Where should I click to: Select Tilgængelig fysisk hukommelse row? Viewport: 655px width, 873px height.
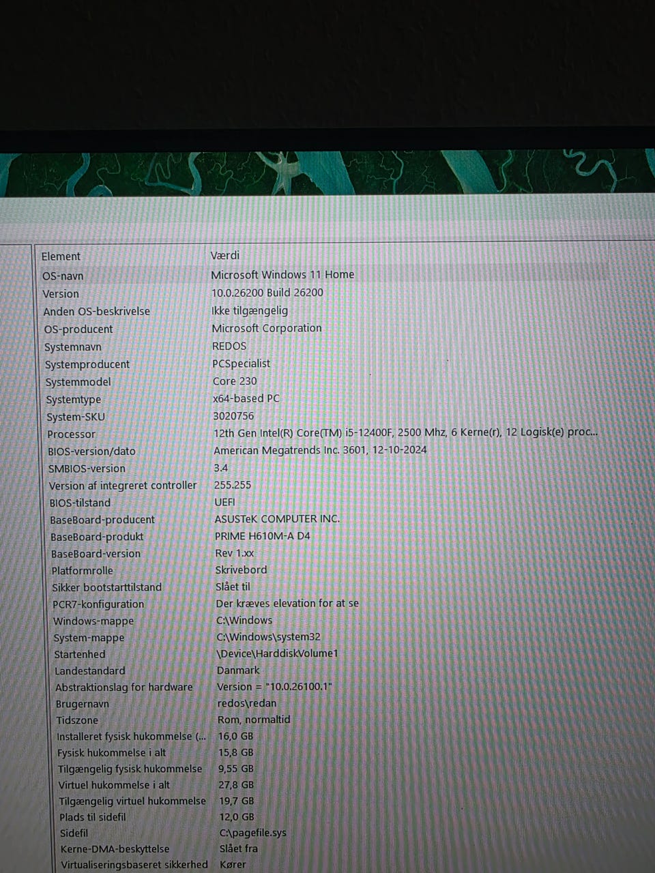point(130,769)
